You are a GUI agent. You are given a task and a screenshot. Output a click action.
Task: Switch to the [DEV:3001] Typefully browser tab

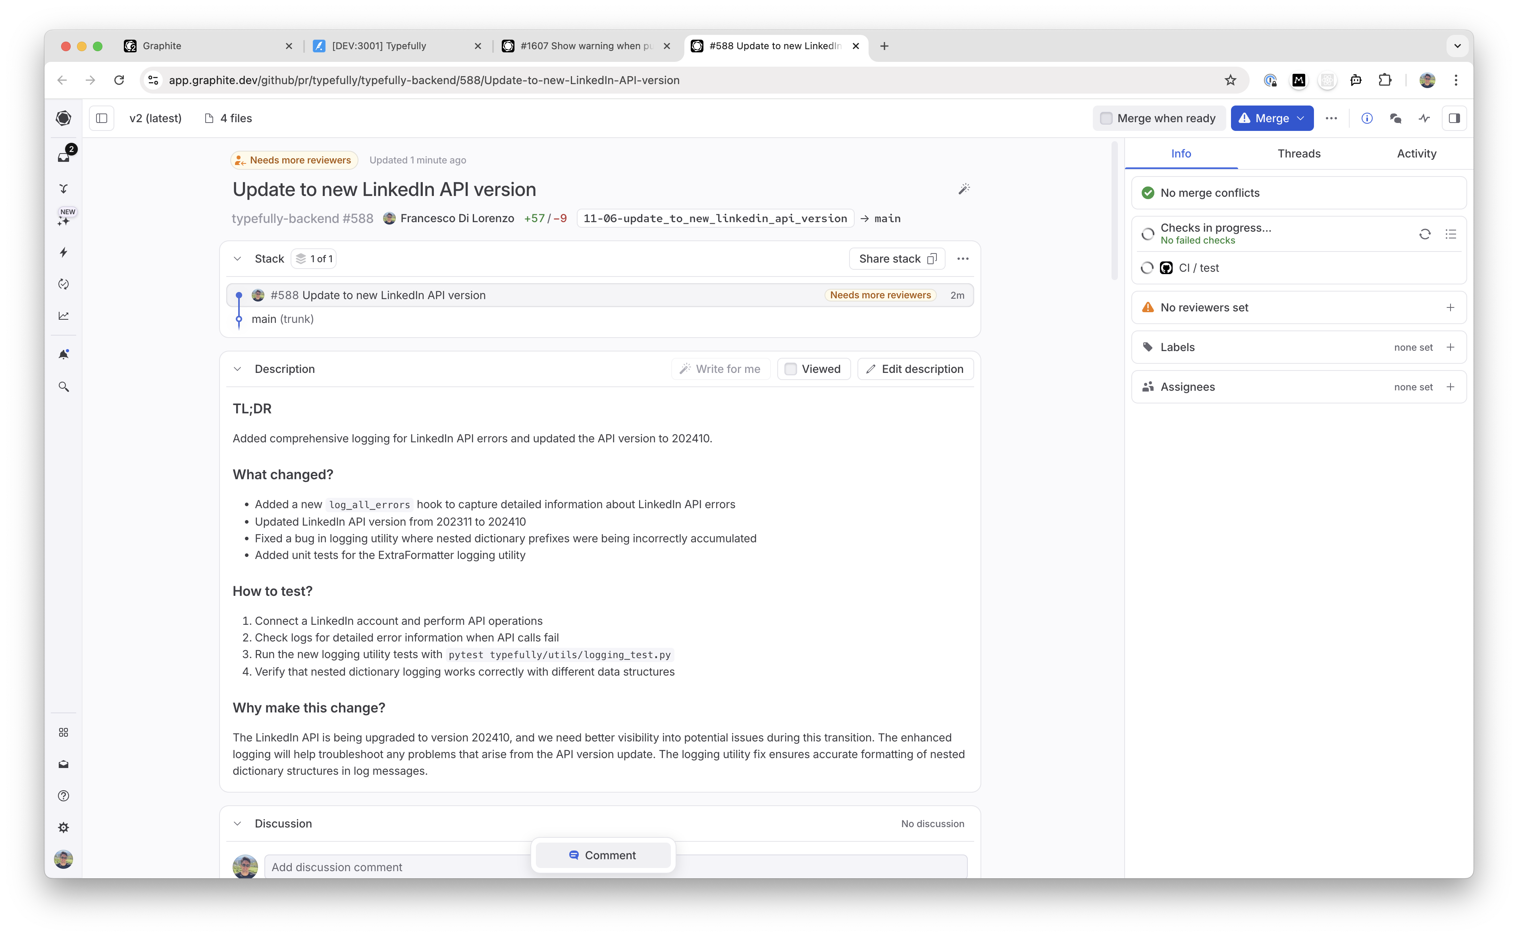pyautogui.click(x=397, y=46)
